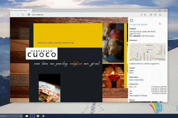Click the Cortana ring logo in sidebar
The width and height of the screenshot is (178, 118).
(131, 21)
